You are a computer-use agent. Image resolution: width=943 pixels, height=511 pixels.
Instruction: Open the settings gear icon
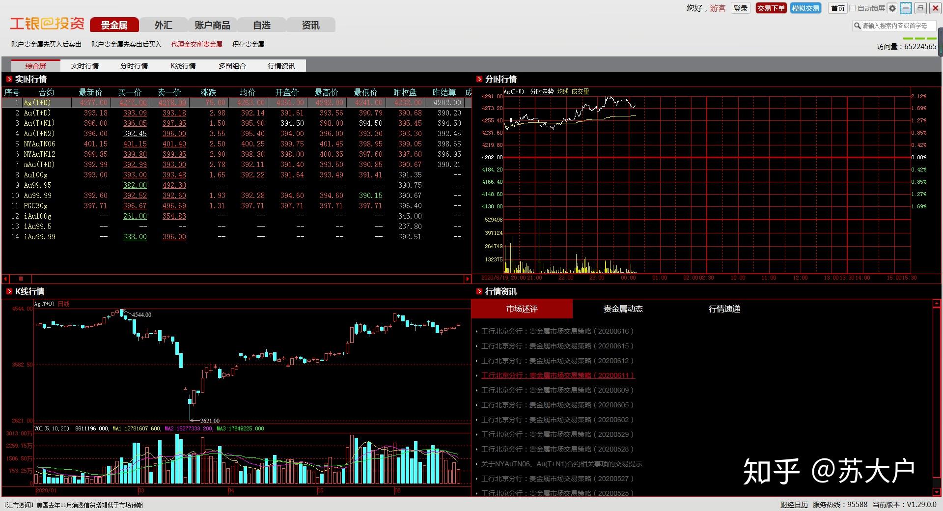(x=892, y=8)
